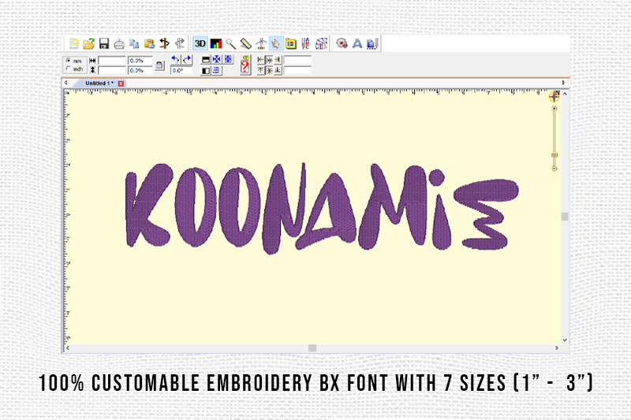
Task: Align objects to the left edge
Action: coord(260,61)
